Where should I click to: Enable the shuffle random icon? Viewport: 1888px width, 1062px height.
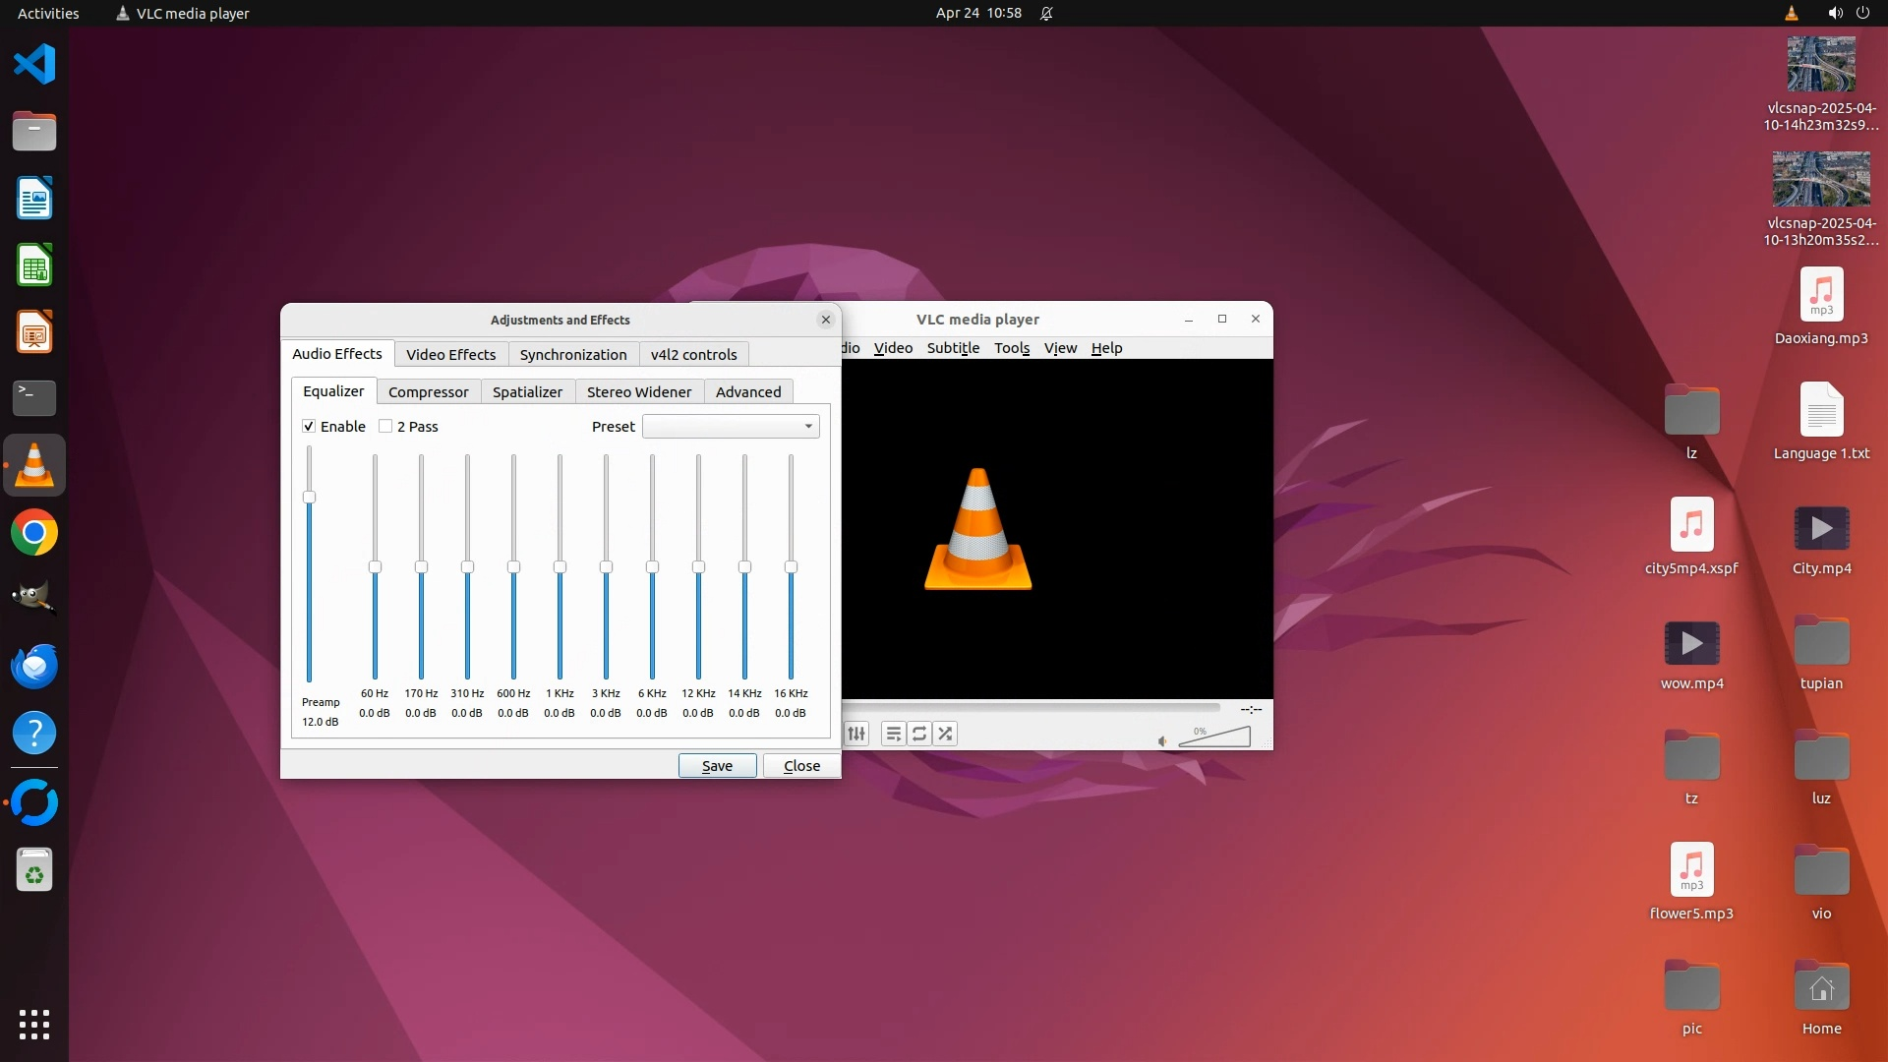point(945,734)
